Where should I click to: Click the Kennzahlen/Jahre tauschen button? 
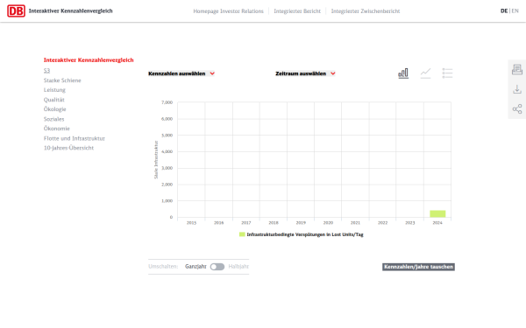pos(418,267)
